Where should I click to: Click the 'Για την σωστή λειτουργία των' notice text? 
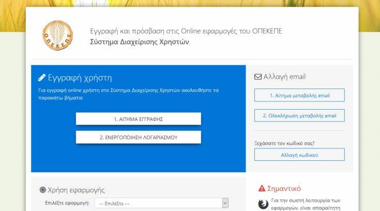tap(306, 201)
